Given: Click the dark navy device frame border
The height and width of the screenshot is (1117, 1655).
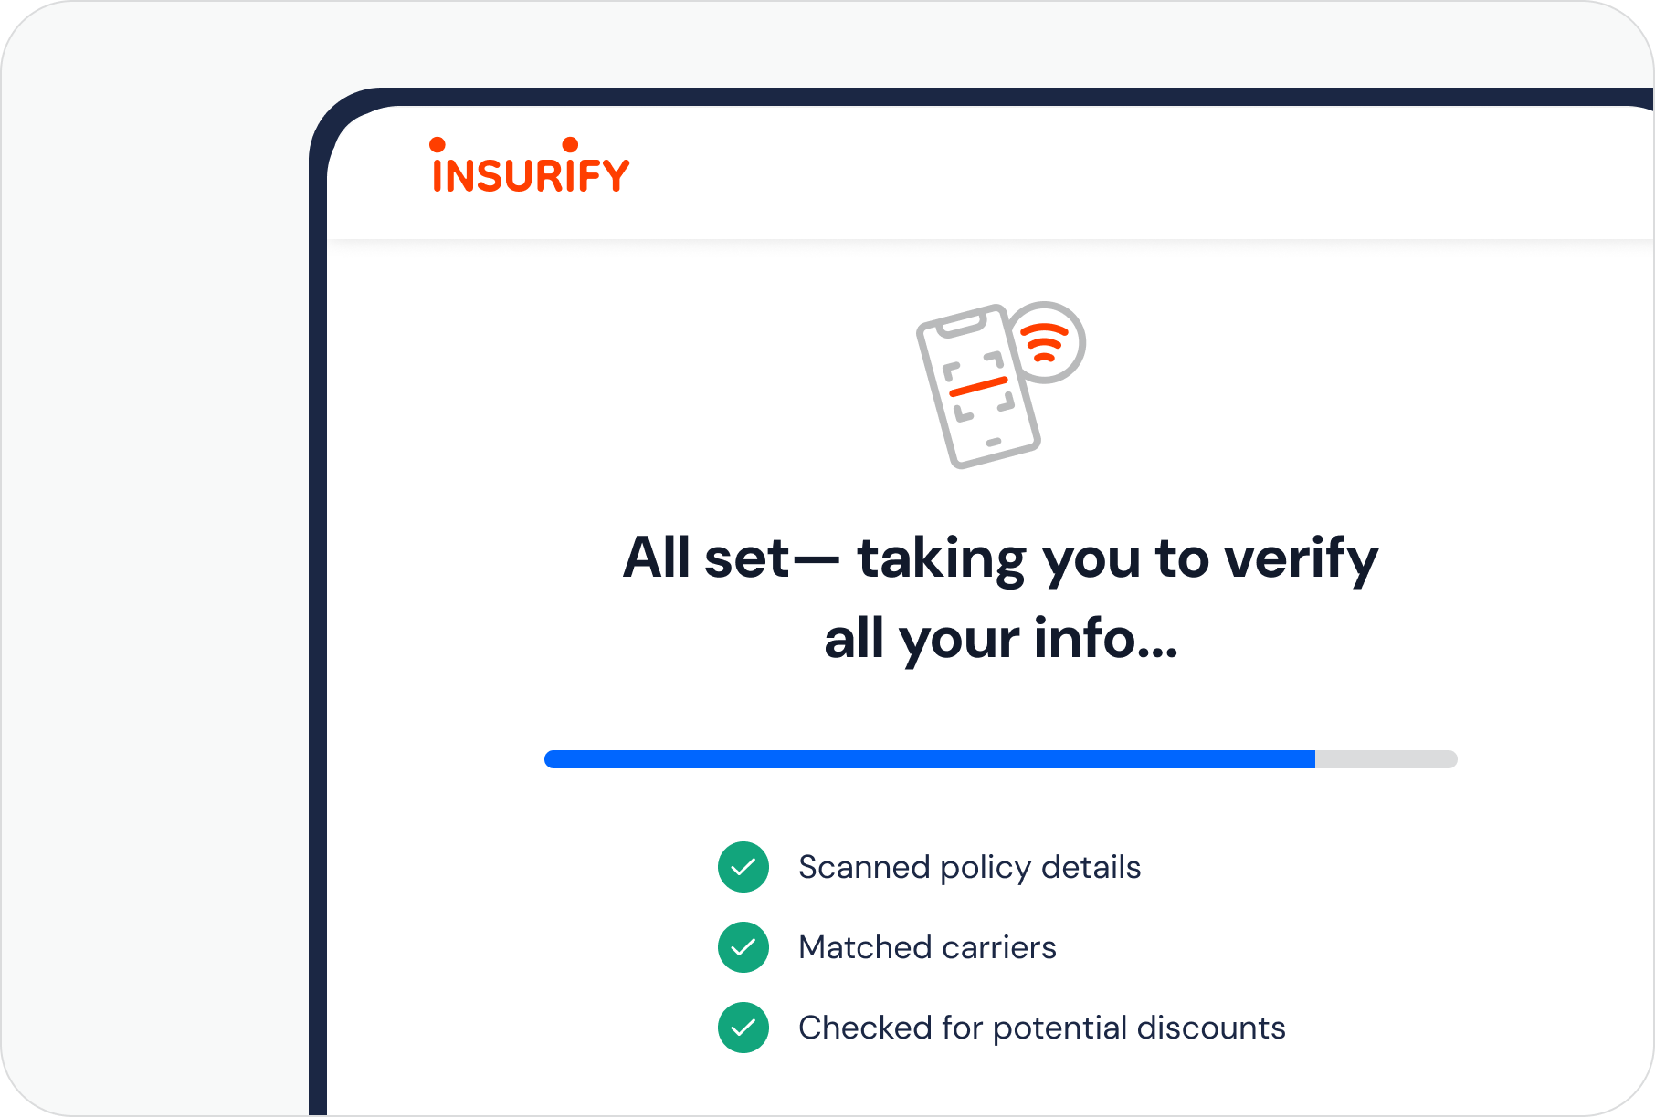Looking at the screenshot, I should [x=317, y=639].
